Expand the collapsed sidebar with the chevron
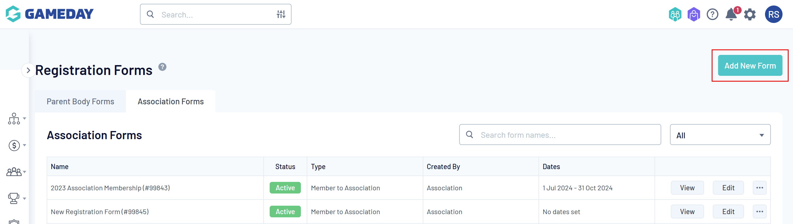The image size is (793, 224). click(28, 70)
